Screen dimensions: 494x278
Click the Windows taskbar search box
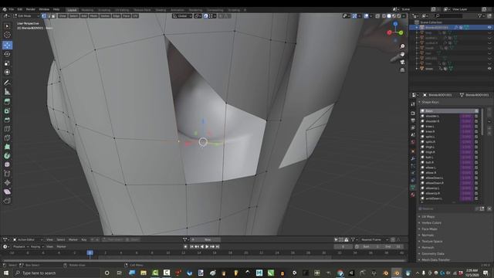56,273
